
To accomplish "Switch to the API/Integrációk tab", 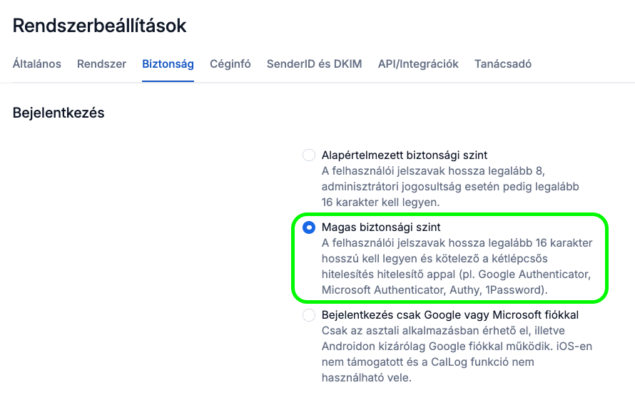I will (418, 63).
